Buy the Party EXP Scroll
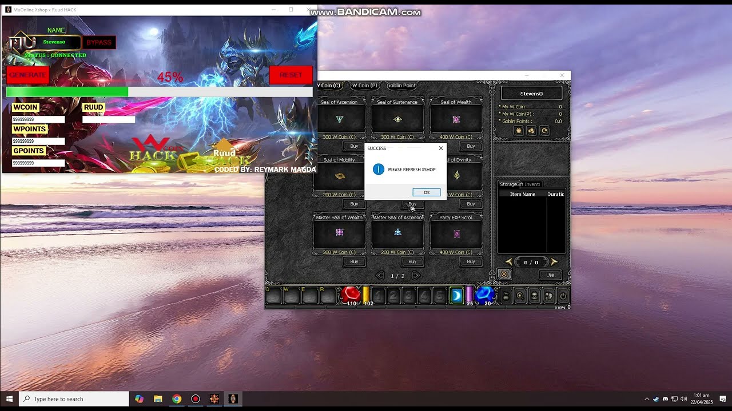 471,261
